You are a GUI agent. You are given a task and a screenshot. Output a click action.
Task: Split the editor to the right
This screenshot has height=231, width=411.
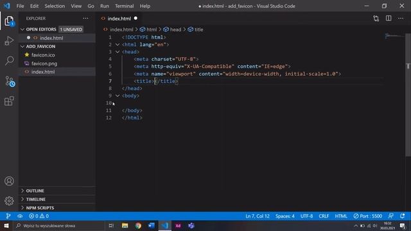pyautogui.click(x=389, y=19)
